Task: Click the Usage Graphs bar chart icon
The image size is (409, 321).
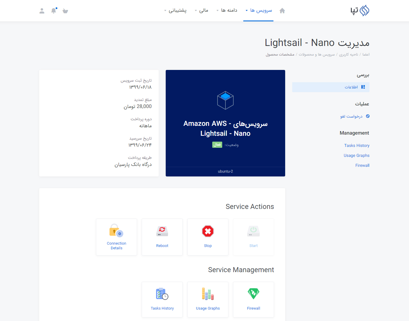Action: click(x=208, y=294)
